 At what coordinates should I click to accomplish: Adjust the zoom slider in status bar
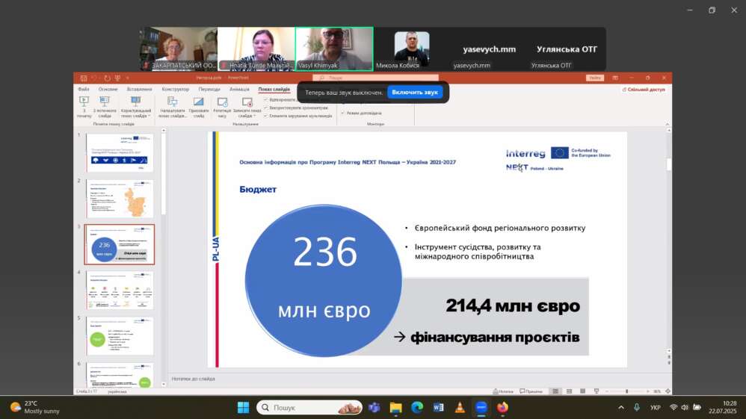pyautogui.click(x=627, y=391)
